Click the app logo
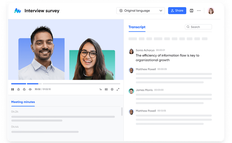232x143 pixels. click(17, 11)
